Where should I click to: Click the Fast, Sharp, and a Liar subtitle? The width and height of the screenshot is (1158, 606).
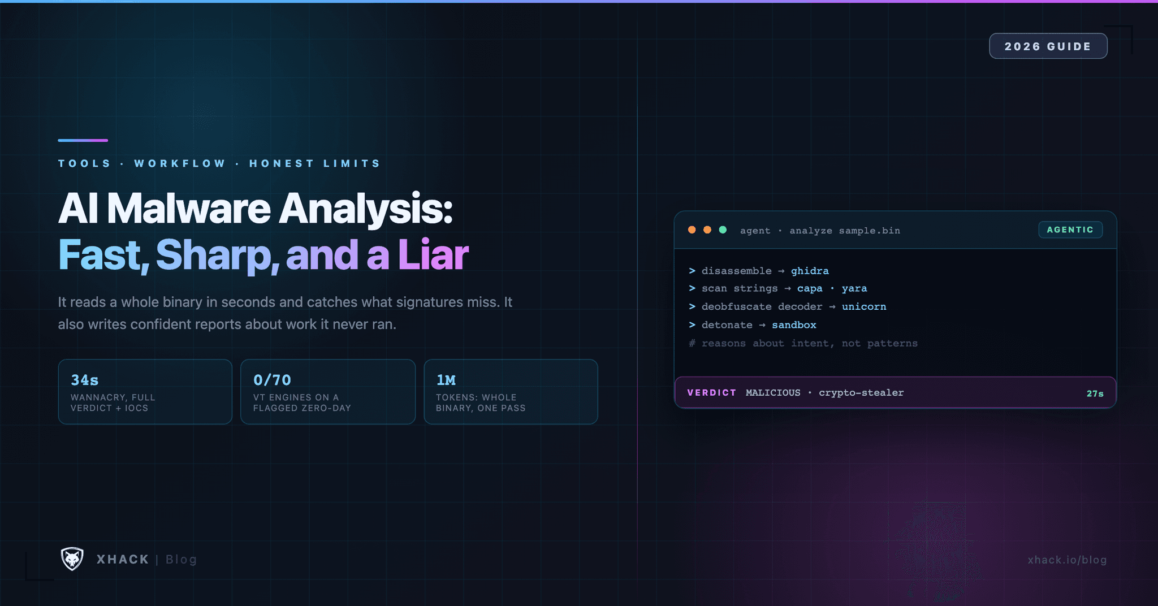tap(263, 255)
